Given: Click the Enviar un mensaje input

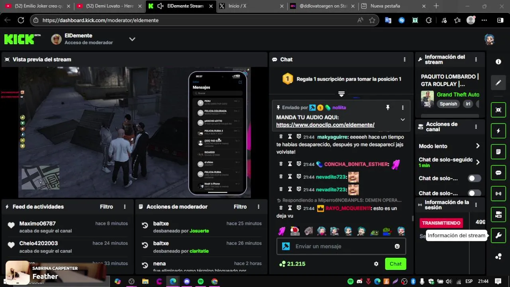Looking at the screenshot, I should tap(341, 246).
